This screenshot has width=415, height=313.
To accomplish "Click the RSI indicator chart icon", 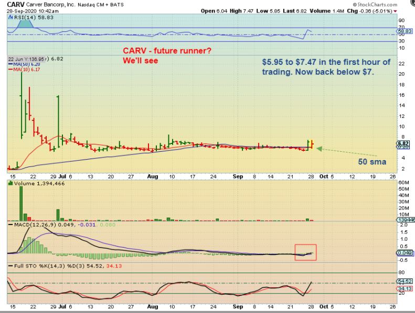I will pos(10,17).
